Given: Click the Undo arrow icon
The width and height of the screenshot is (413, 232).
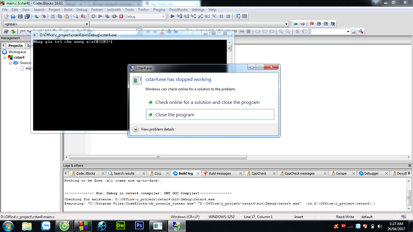Looking at the screenshot, I should point(36,17).
